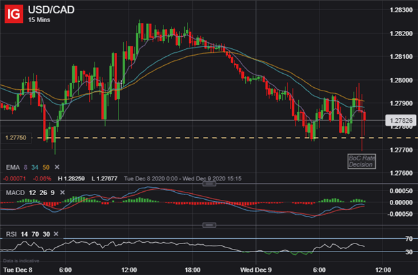The height and width of the screenshot is (275, 418).
Task: Click the MACD slow period 26
Action: [x=43, y=192]
